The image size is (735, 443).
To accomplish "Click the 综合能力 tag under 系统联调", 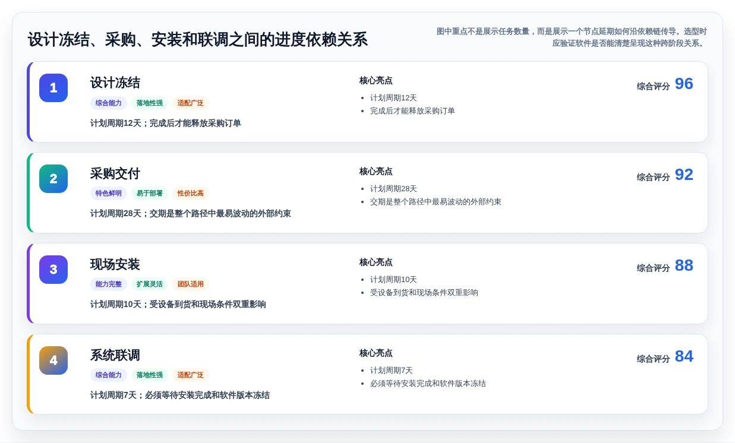I will point(109,375).
